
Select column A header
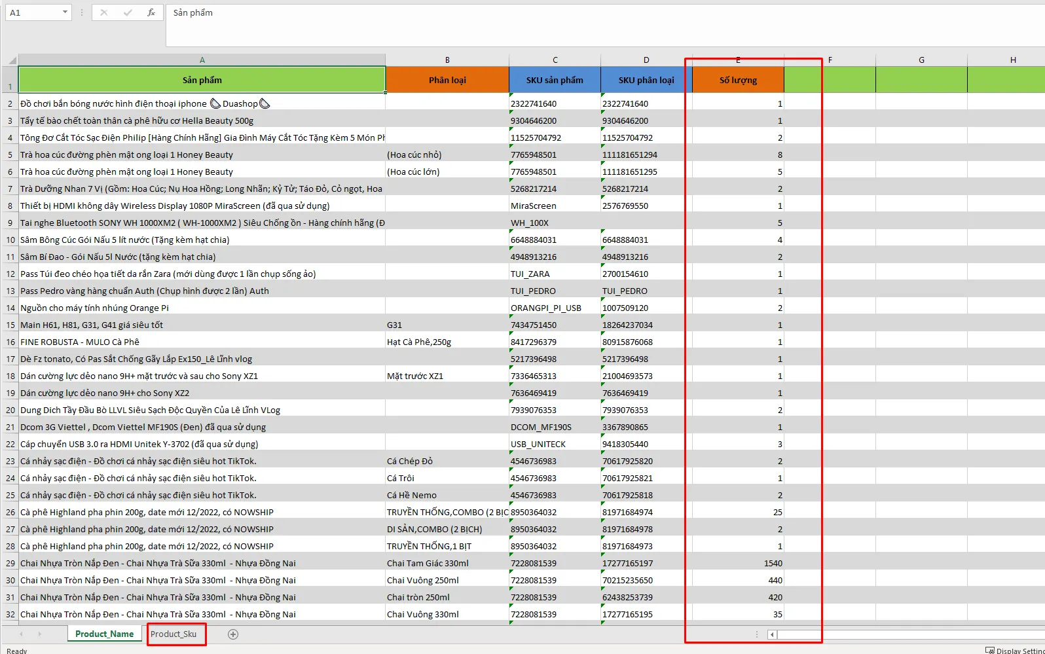(202, 60)
